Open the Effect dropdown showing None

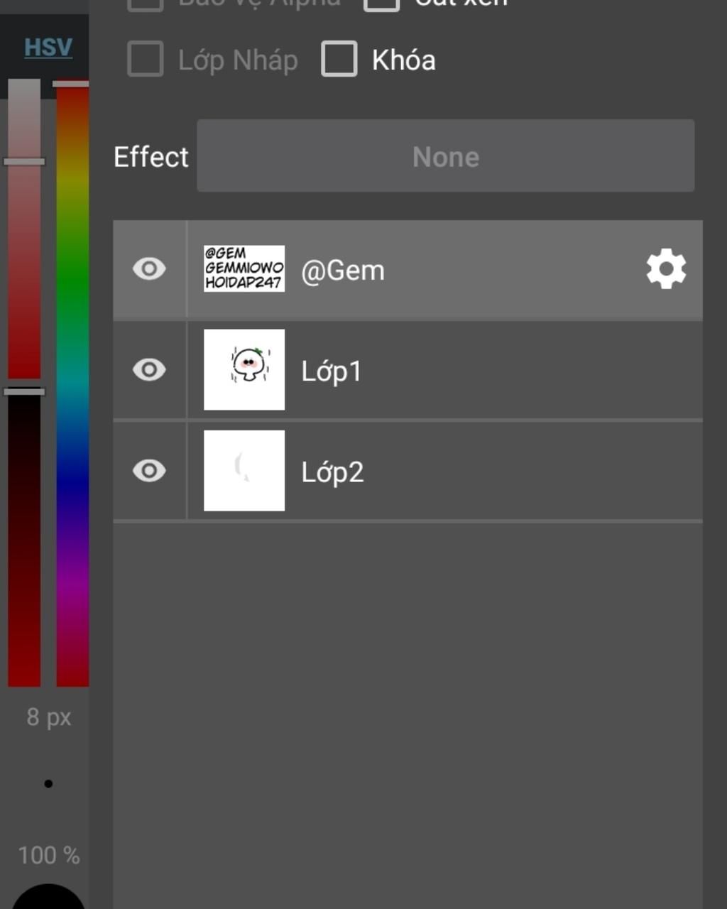point(445,156)
